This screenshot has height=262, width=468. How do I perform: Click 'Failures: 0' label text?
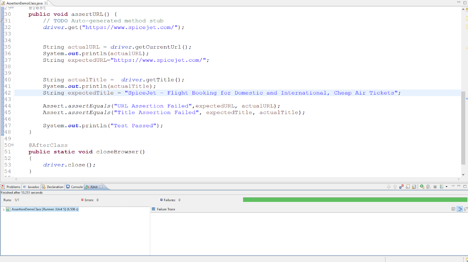(x=172, y=200)
